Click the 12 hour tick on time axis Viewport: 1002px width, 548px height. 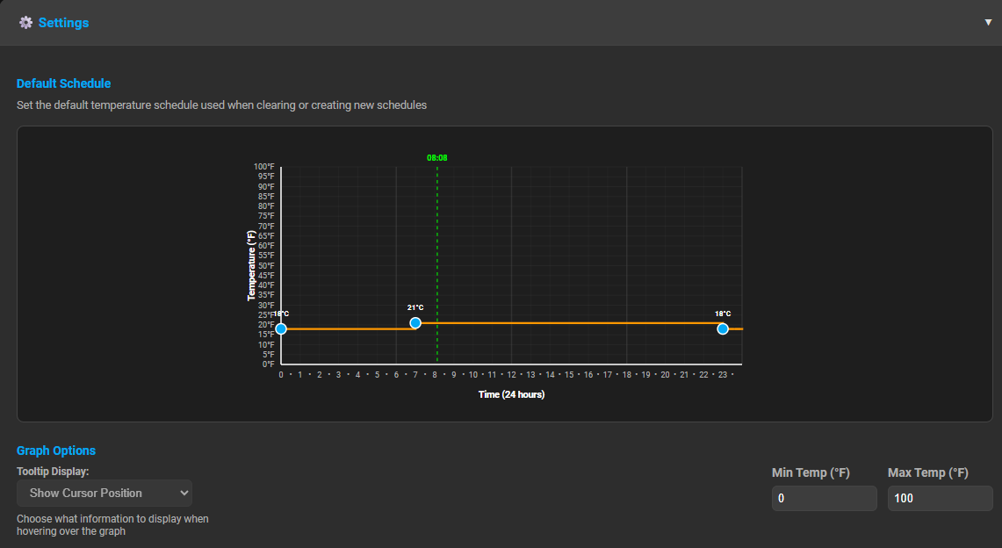[x=511, y=375]
